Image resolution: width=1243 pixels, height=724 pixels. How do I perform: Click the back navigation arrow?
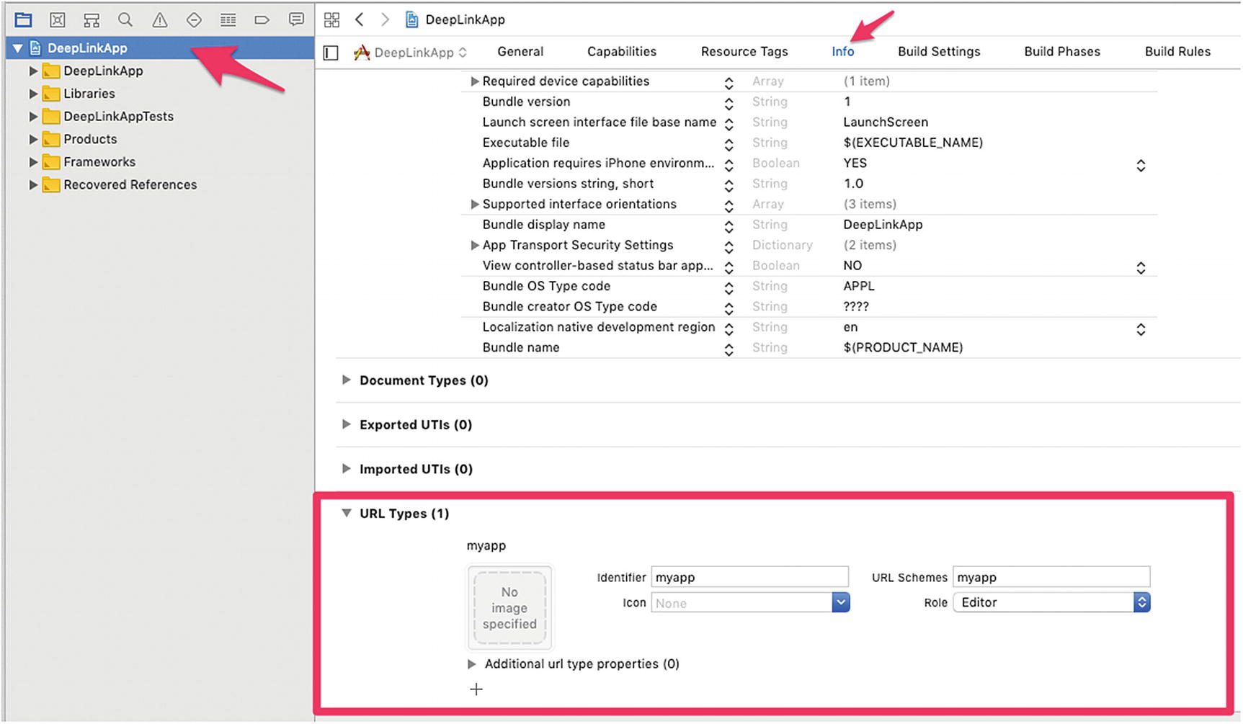360,19
